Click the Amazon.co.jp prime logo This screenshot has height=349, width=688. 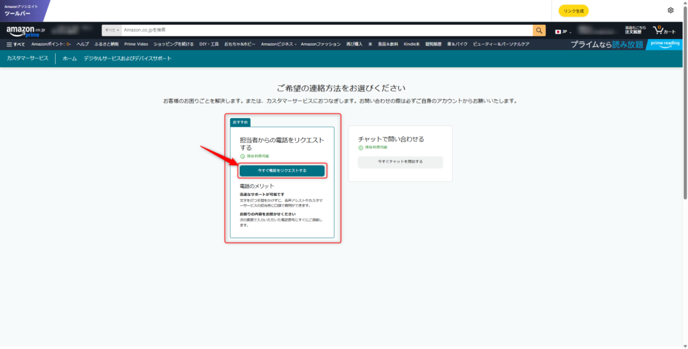[x=26, y=31]
